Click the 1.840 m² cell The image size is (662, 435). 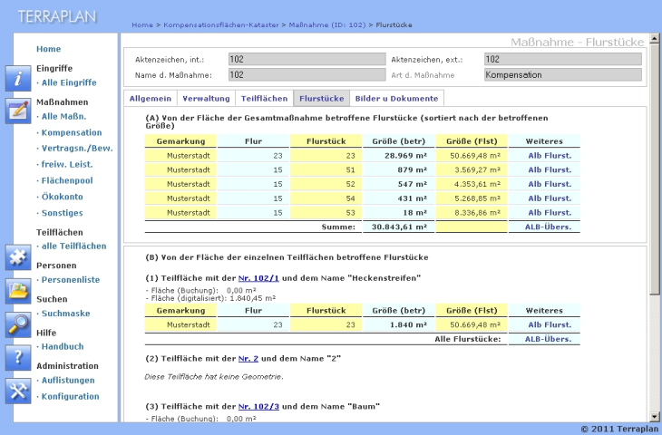coord(399,324)
